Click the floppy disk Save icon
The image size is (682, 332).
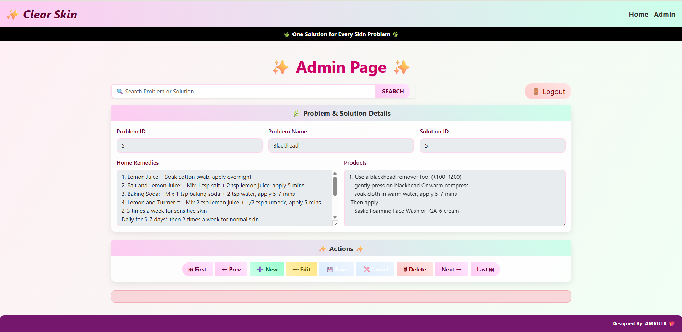click(329, 270)
